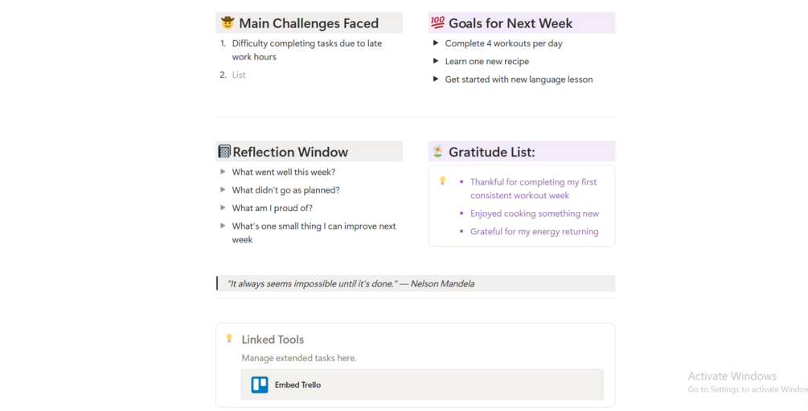The width and height of the screenshot is (808, 411).
Task: Expand the 'Complete 4 workouts per day' toggle
Action: (436, 43)
